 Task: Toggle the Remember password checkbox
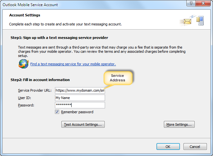point(57,112)
